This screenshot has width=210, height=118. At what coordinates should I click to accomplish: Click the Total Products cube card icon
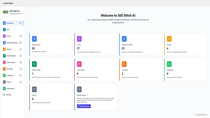[x=34, y=39]
